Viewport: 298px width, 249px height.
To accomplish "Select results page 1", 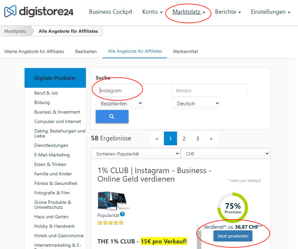I will point(170,138).
